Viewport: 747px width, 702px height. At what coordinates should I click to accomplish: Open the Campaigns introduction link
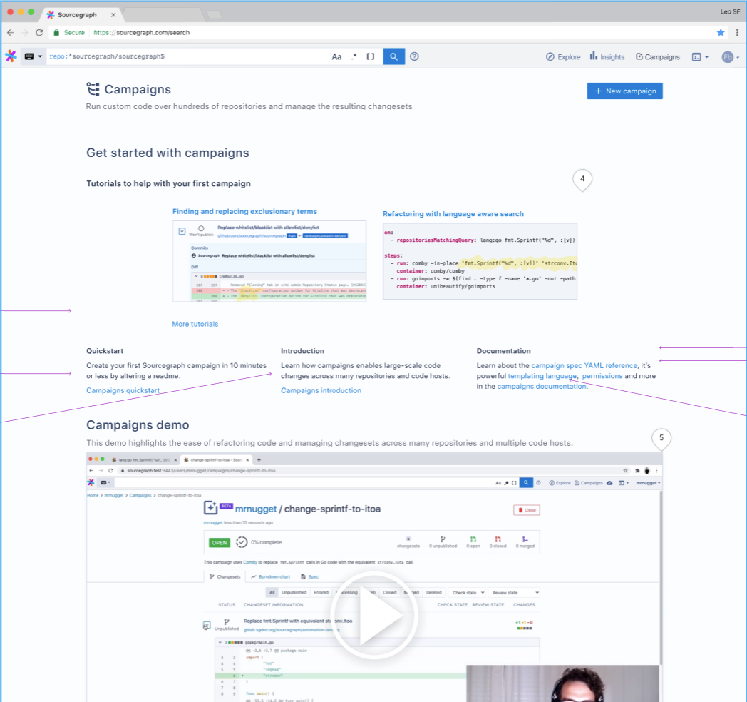coord(321,390)
